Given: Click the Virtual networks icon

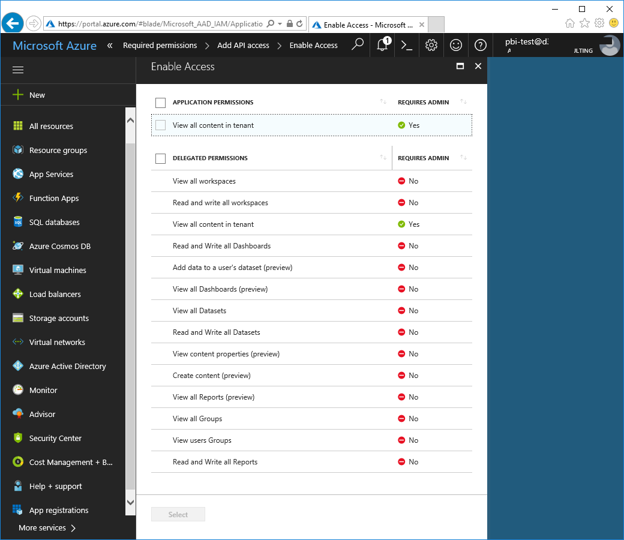Looking at the screenshot, I should click(x=18, y=342).
